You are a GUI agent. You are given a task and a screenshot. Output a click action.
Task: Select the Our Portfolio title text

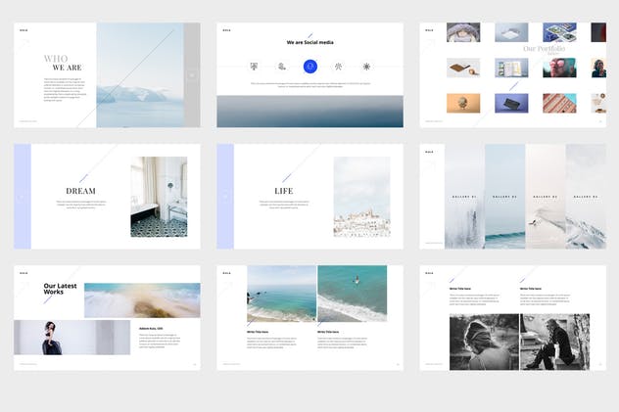point(543,48)
